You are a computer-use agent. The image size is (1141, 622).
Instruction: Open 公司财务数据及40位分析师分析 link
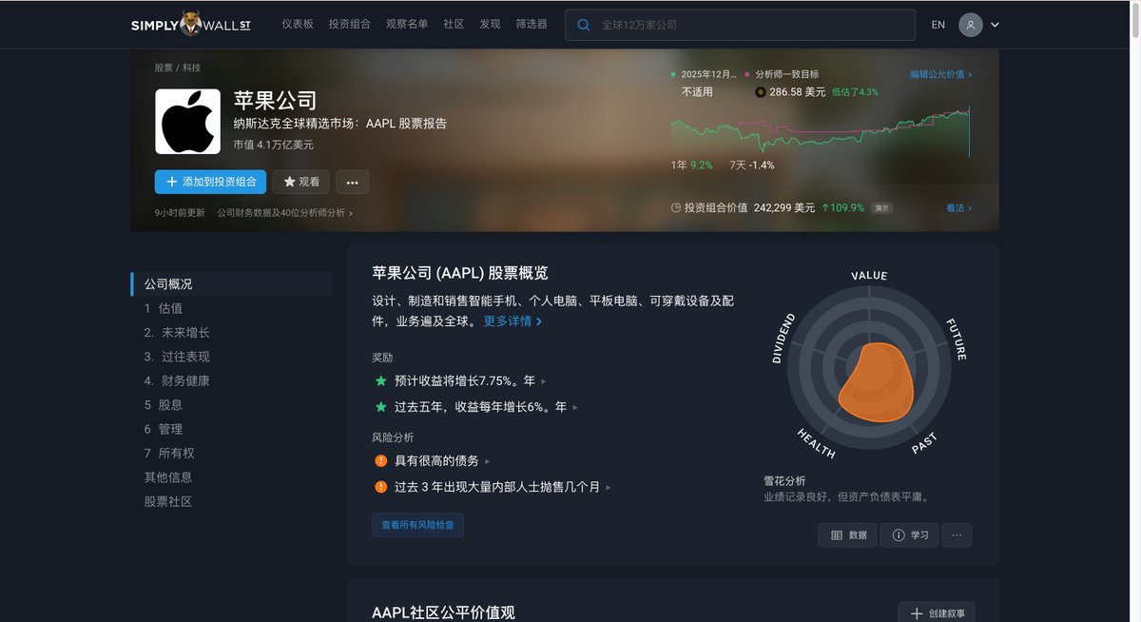click(284, 213)
